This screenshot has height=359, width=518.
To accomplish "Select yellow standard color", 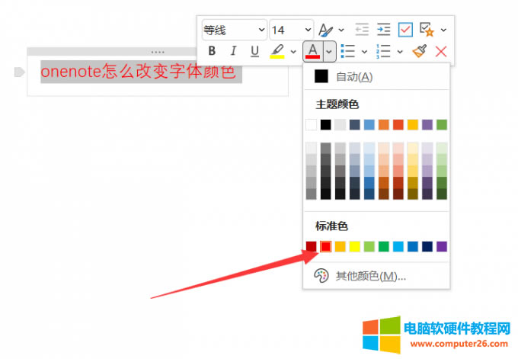I will (x=355, y=246).
